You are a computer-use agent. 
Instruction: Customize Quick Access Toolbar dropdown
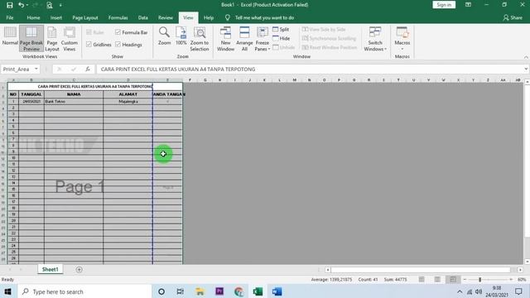tap(60, 5)
